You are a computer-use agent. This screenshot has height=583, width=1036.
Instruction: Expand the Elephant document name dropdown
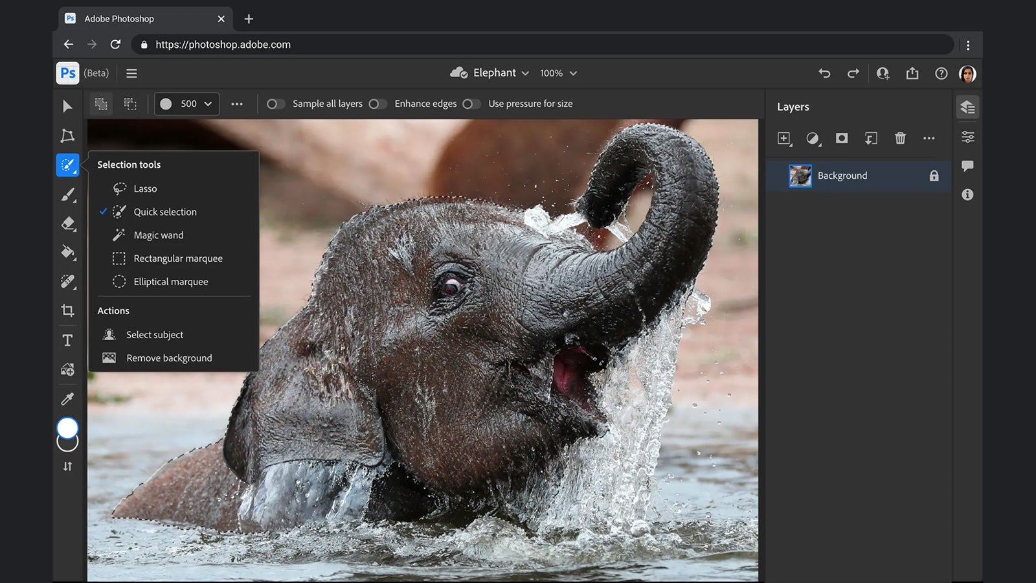524,73
